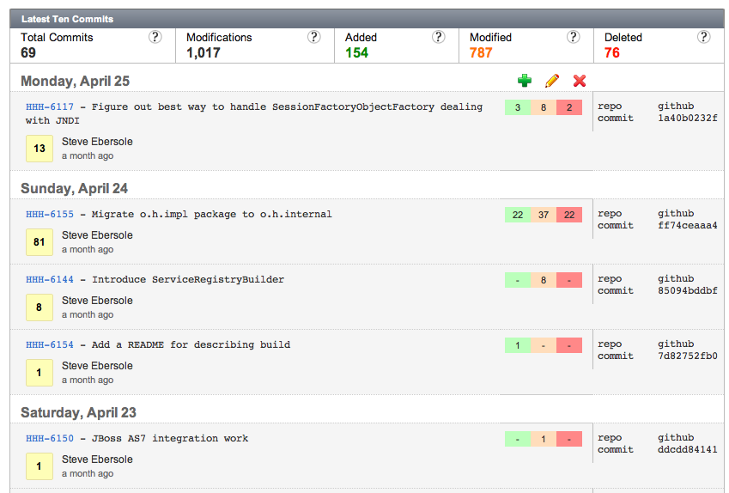Click commit message 'Introduce ServiceRegistryBuilder'
729x493 pixels.
point(188,279)
